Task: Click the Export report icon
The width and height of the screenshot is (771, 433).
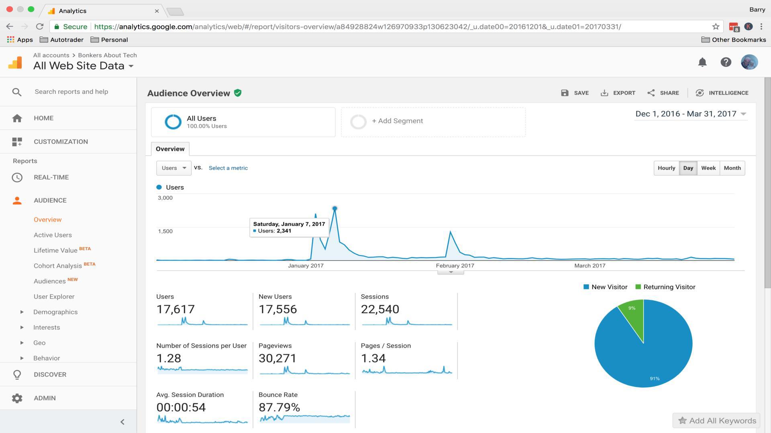Action: (604, 93)
